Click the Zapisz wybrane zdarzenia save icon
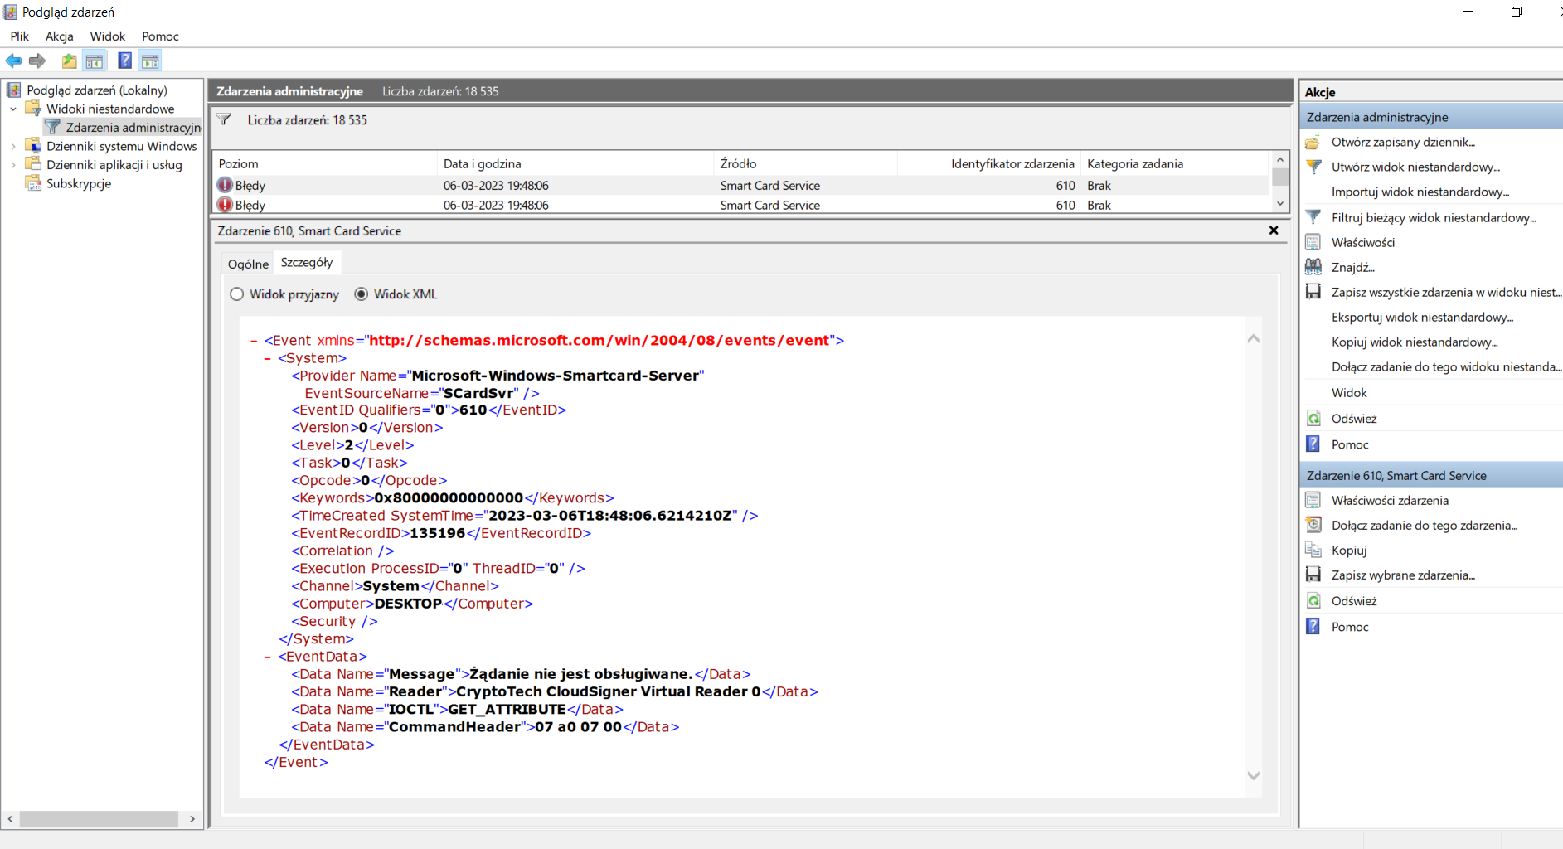 point(1313,575)
